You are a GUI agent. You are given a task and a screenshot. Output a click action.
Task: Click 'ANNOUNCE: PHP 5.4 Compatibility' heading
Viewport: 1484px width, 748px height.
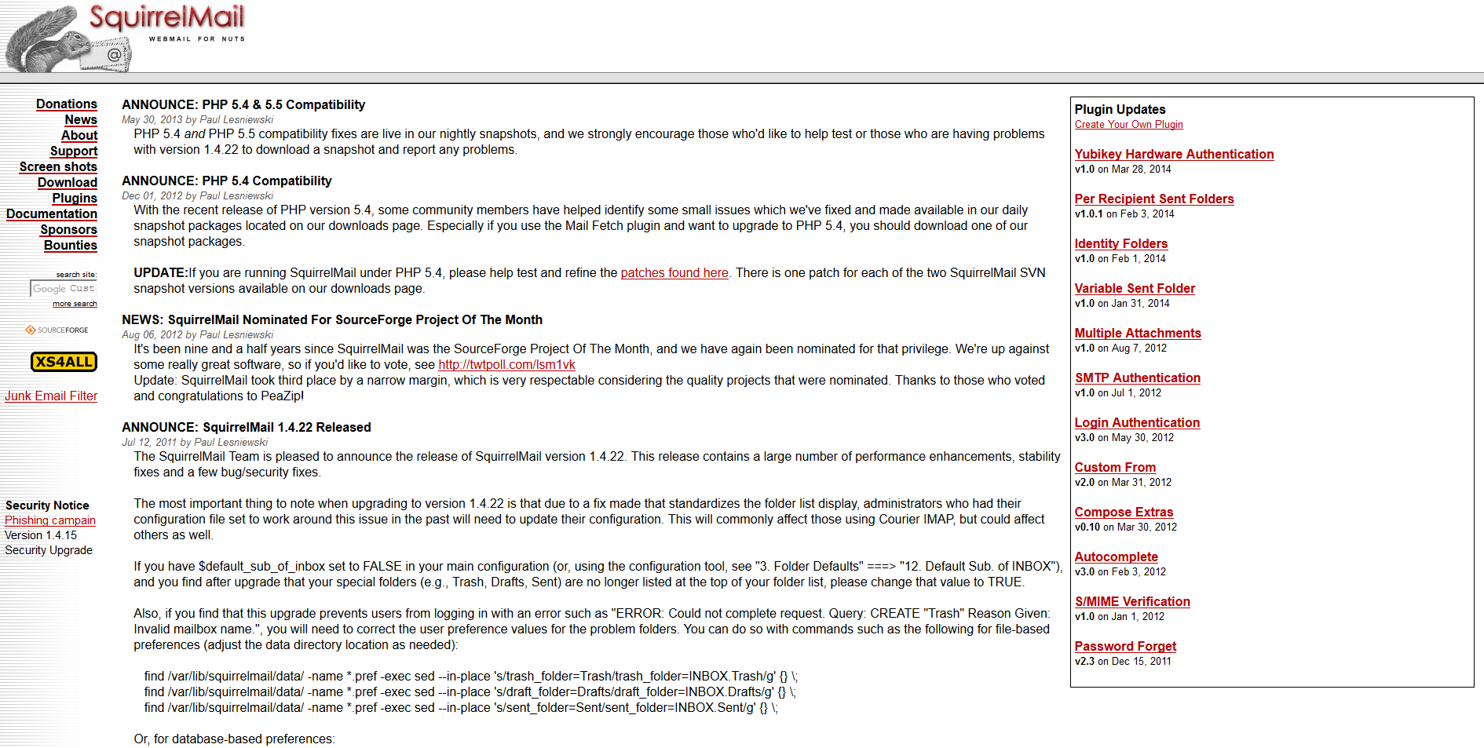[x=227, y=181]
